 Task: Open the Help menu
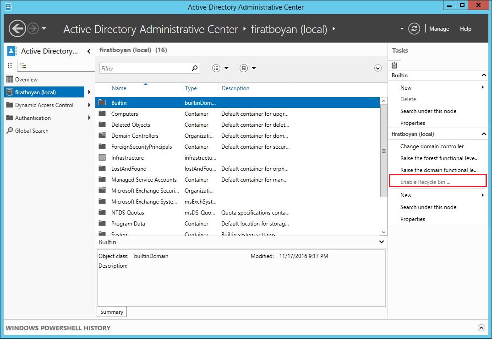pyautogui.click(x=465, y=29)
